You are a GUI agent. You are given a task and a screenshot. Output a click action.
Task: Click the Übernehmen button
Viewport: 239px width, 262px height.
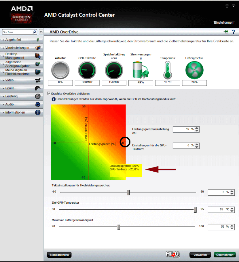coord(225,255)
